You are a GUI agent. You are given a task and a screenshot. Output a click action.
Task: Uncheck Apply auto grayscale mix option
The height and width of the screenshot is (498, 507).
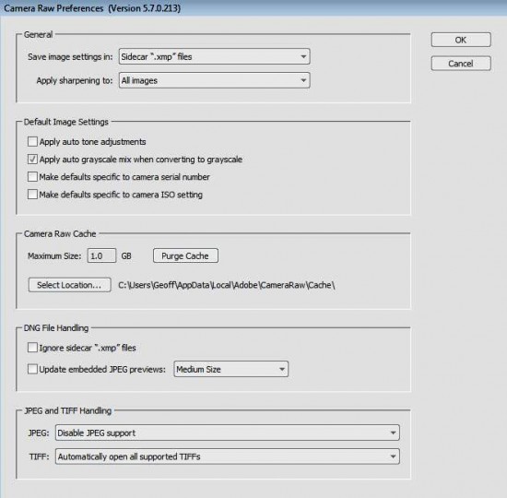tap(32, 160)
